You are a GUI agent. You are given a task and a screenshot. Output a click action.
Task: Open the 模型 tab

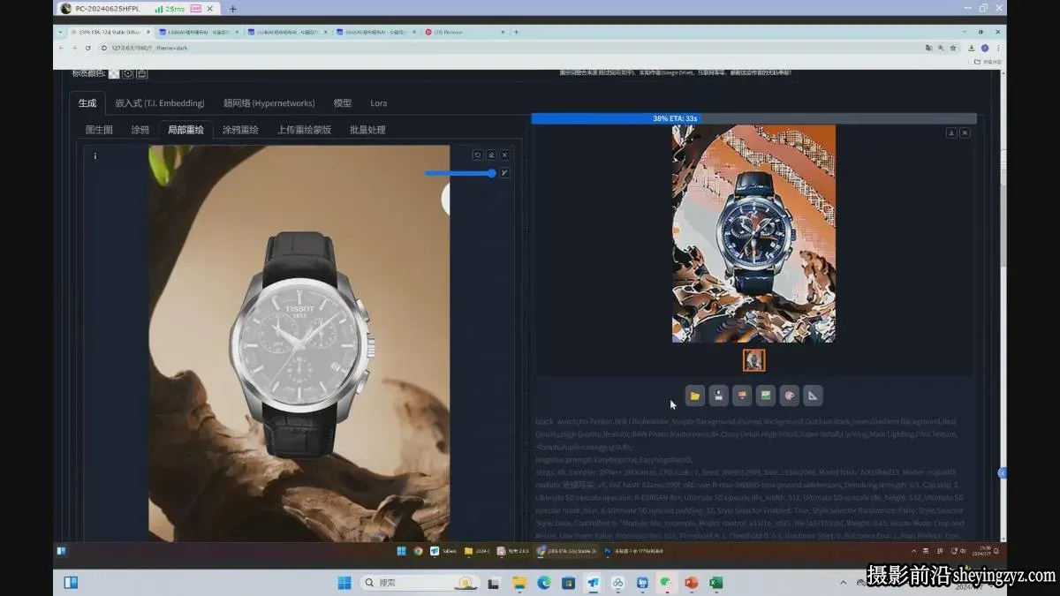click(343, 103)
